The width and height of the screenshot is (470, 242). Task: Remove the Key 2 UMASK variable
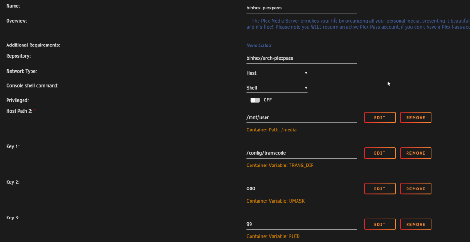416,189
